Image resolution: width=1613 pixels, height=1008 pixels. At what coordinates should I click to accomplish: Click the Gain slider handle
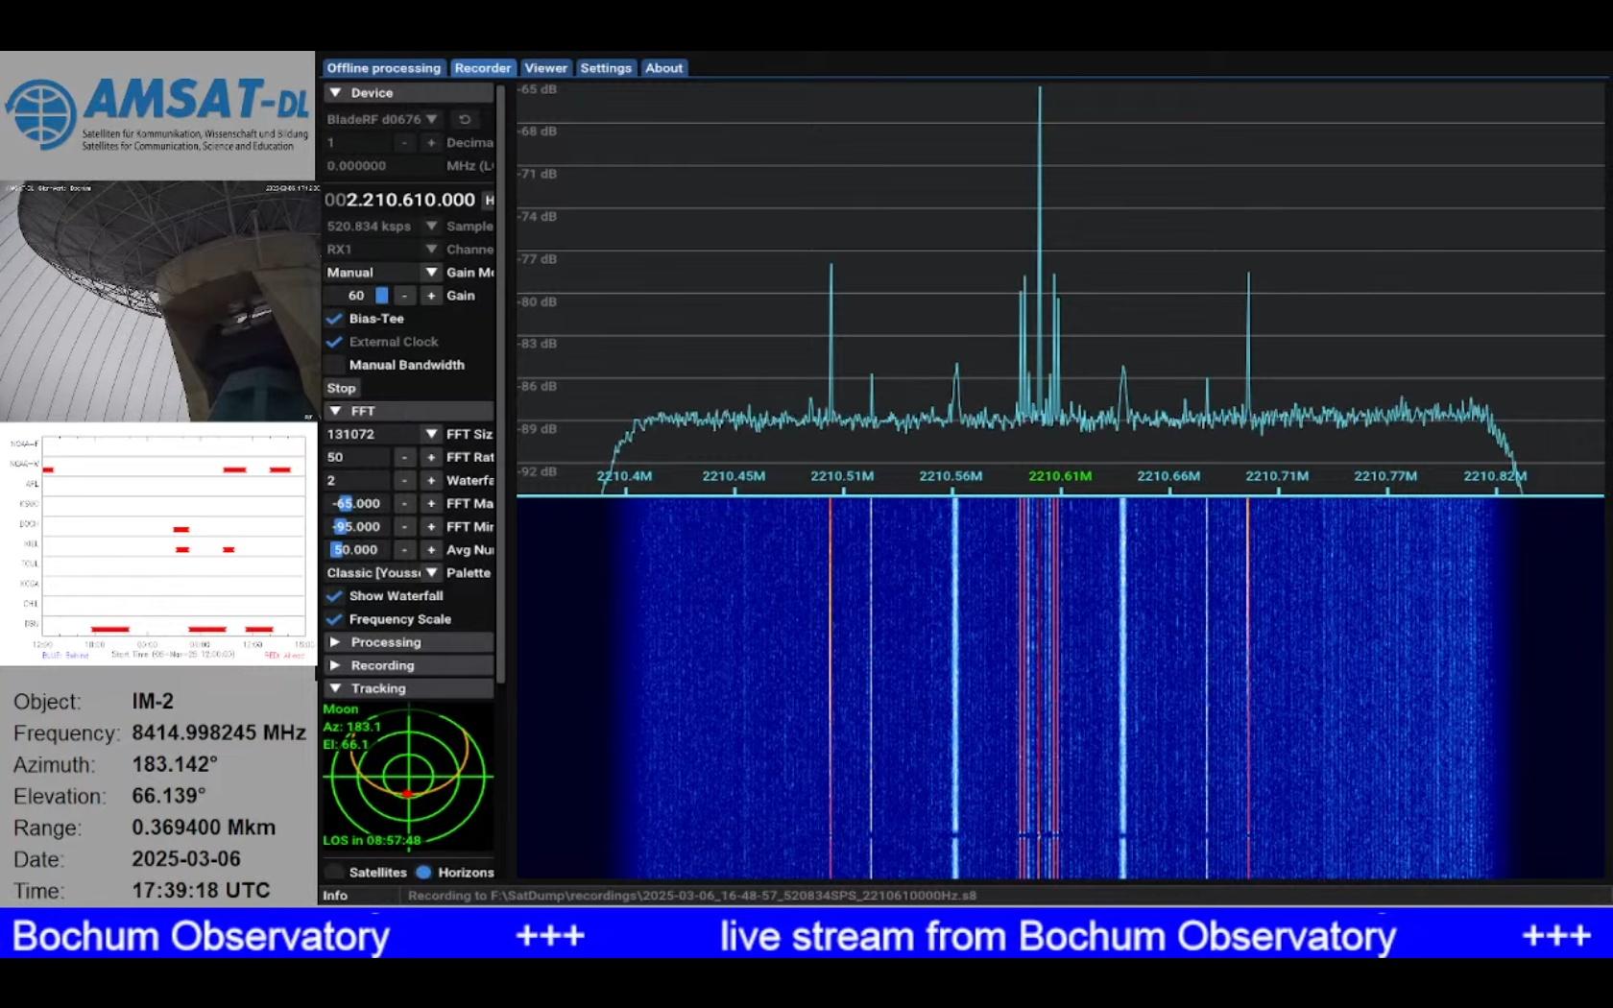(381, 296)
